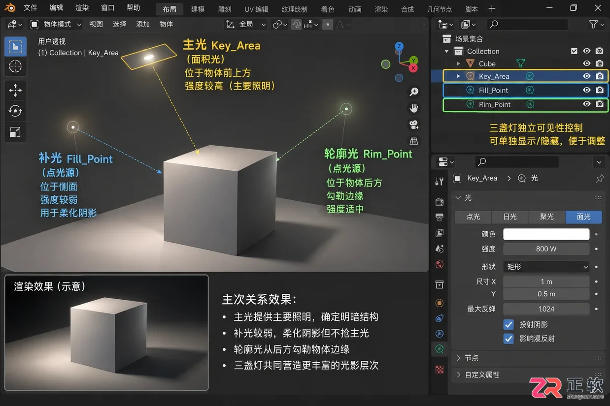The image size is (610, 406).
Task: Open the 形状 矩形 dropdown
Action: pyautogui.click(x=546, y=267)
